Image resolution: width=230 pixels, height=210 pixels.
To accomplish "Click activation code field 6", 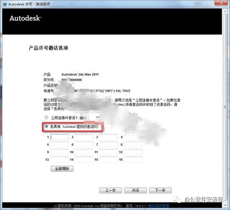I will (x=84, y=145).
